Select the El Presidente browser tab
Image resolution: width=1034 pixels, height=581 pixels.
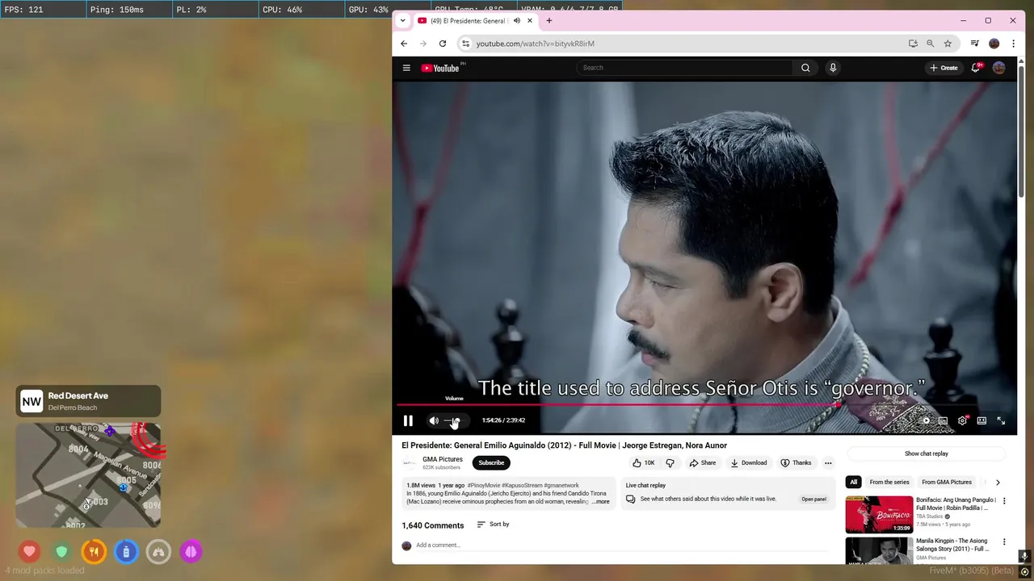click(466, 21)
